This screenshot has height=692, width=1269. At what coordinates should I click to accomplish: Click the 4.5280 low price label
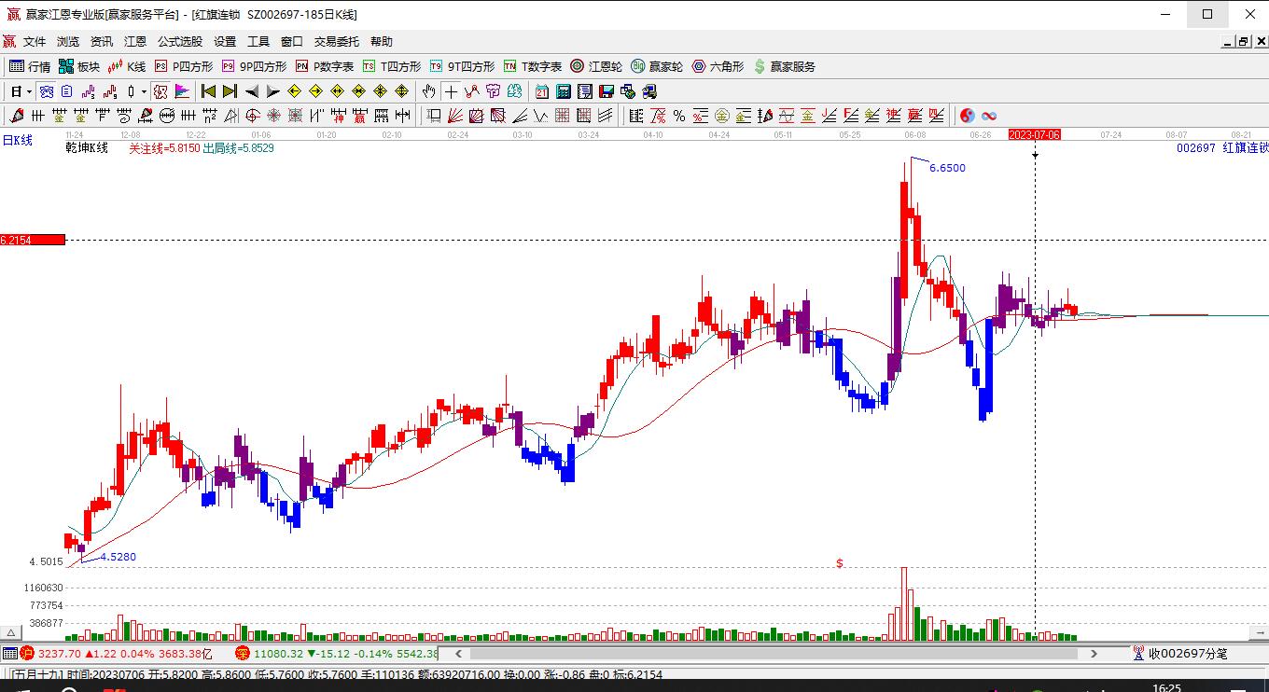(119, 557)
